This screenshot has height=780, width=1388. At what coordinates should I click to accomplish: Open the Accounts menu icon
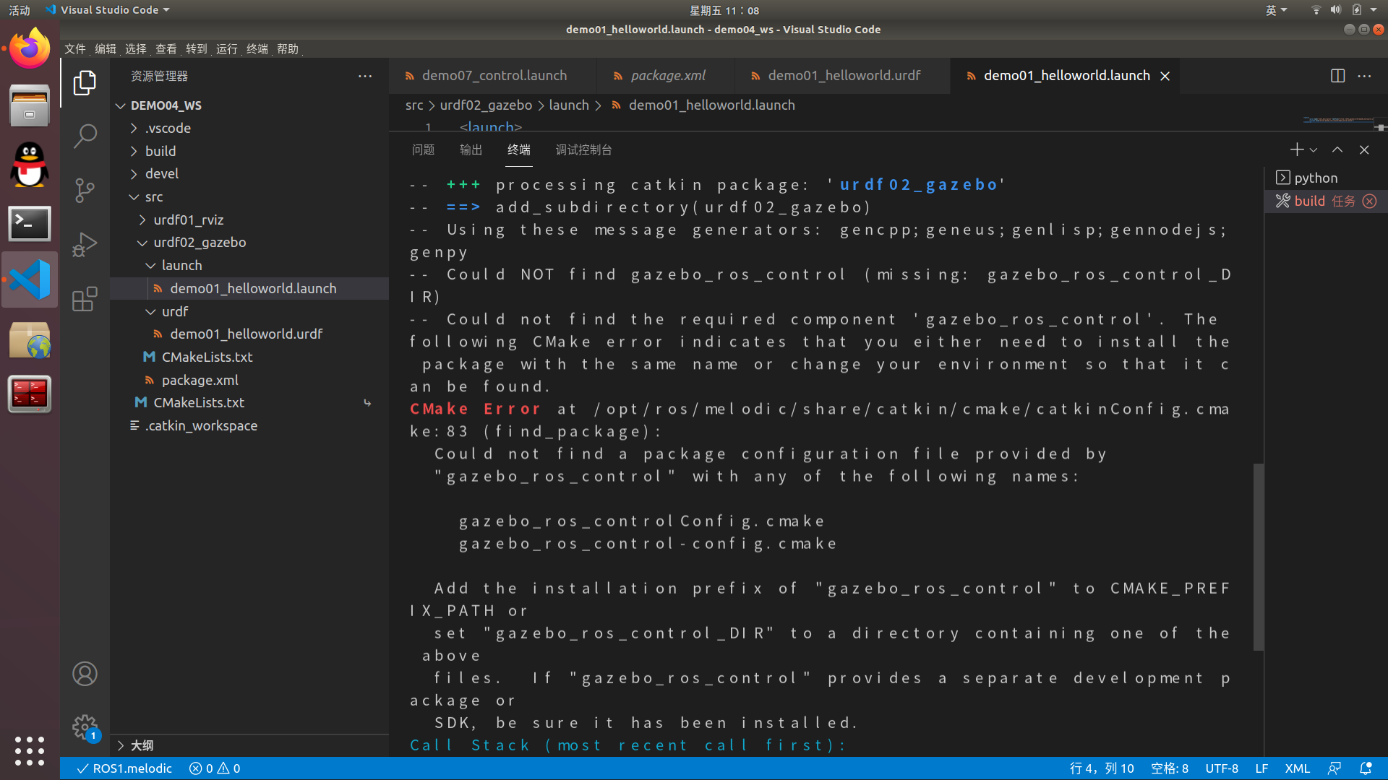pos(85,674)
